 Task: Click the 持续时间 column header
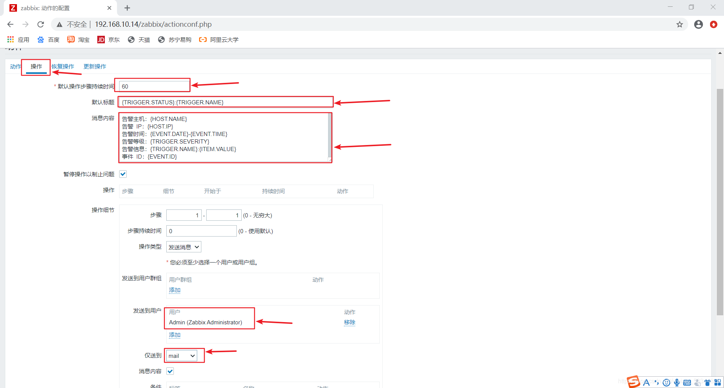pyautogui.click(x=273, y=191)
